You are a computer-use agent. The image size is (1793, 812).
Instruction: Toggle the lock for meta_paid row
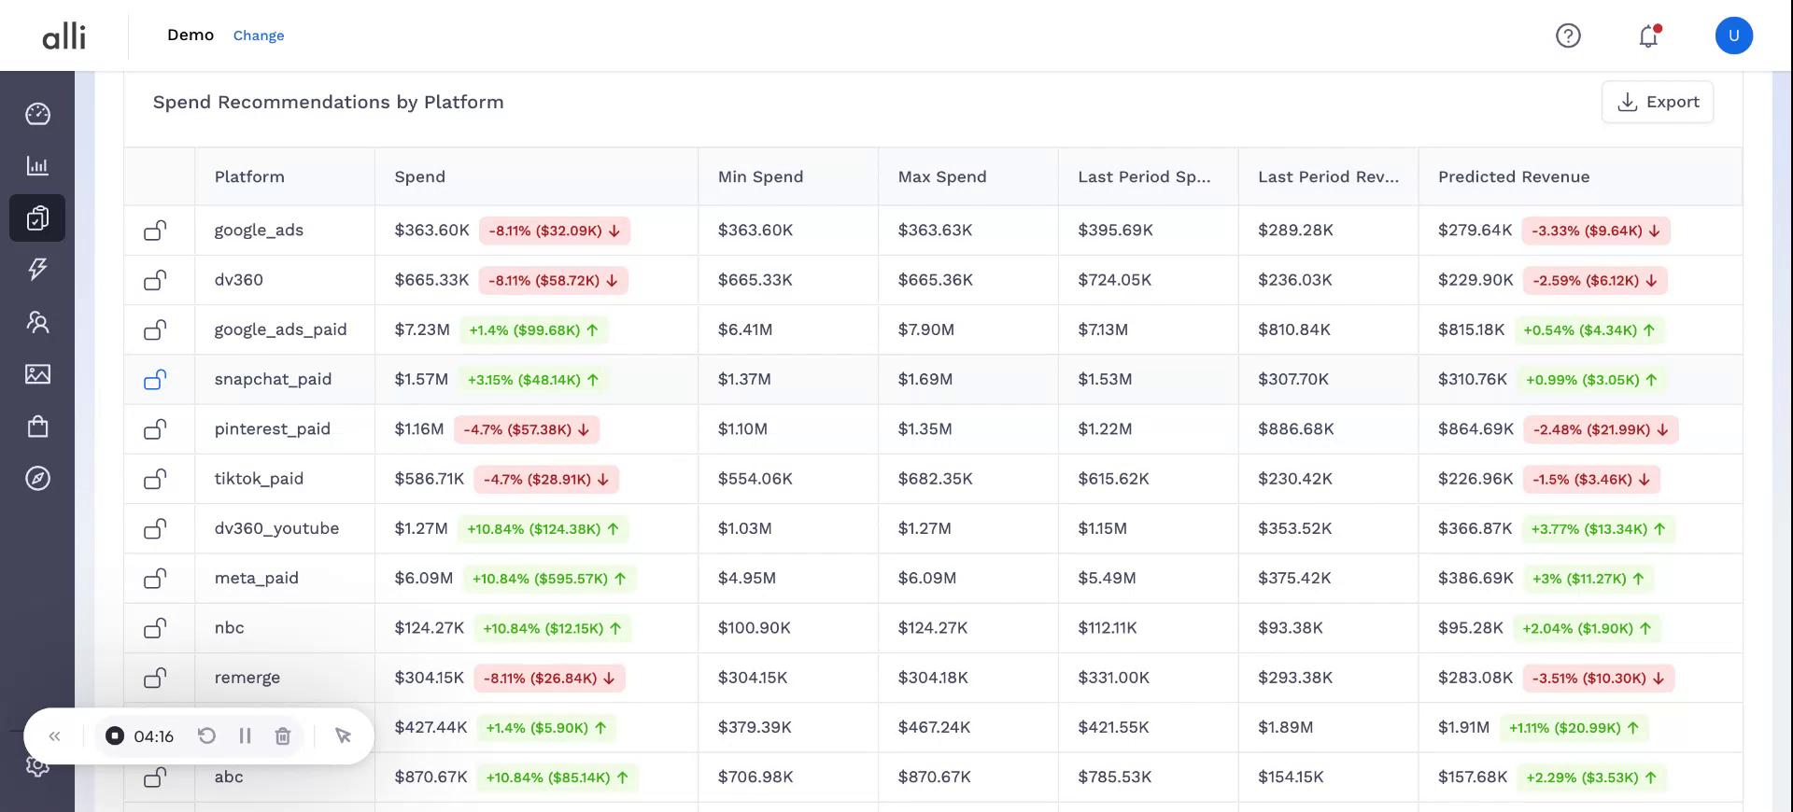[x=155, y=579]
